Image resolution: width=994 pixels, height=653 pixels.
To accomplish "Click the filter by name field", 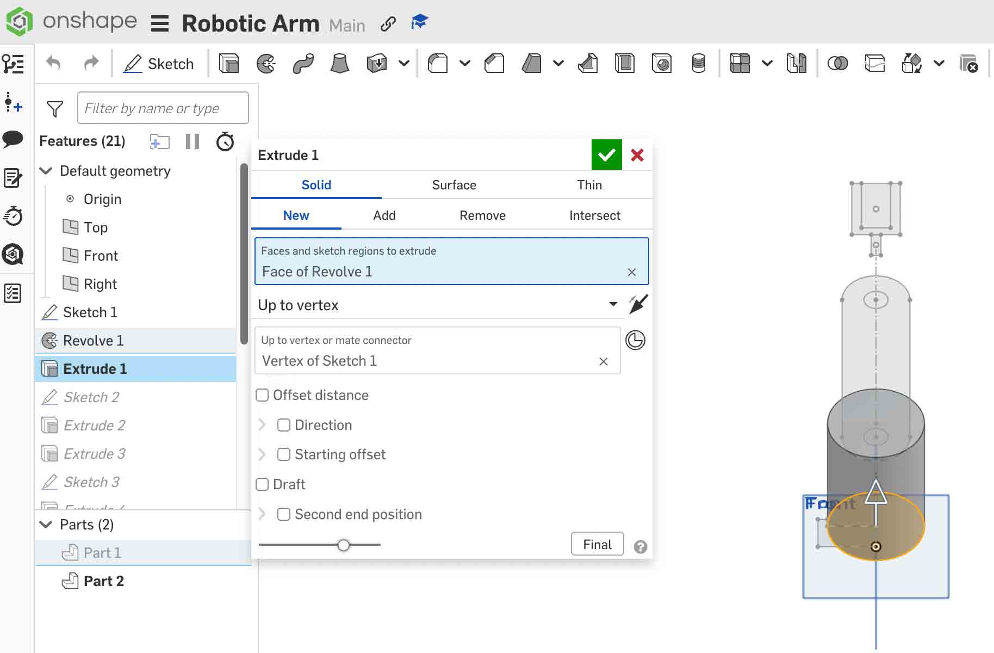I will point(163,108).
